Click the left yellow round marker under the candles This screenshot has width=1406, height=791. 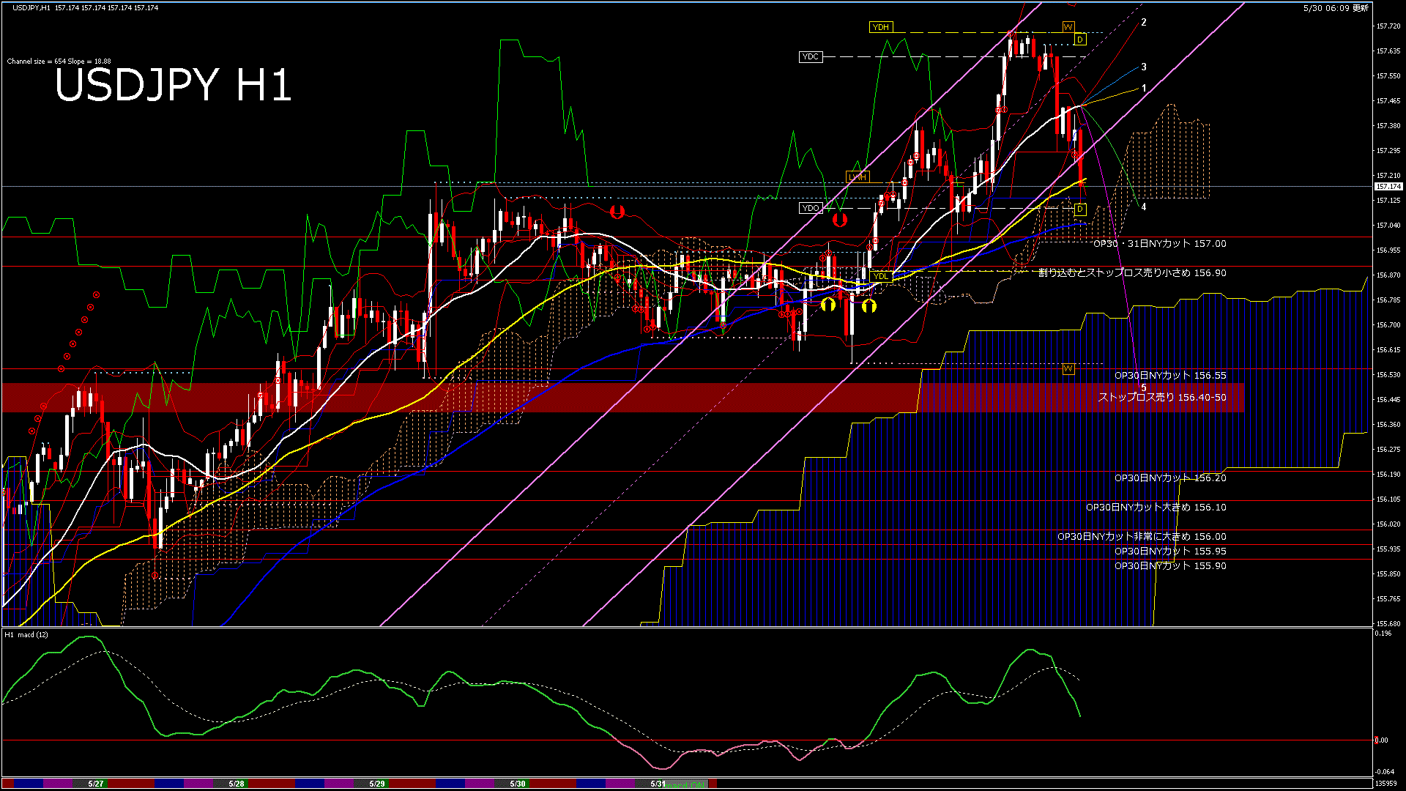pyautogui.click(x=828, y=305)
